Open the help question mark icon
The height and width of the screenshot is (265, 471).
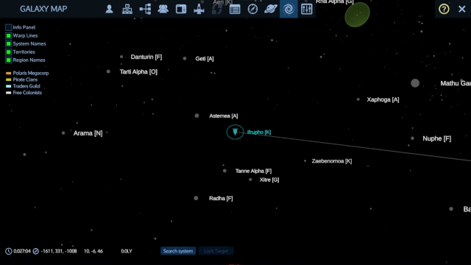[x=444, y=9]
